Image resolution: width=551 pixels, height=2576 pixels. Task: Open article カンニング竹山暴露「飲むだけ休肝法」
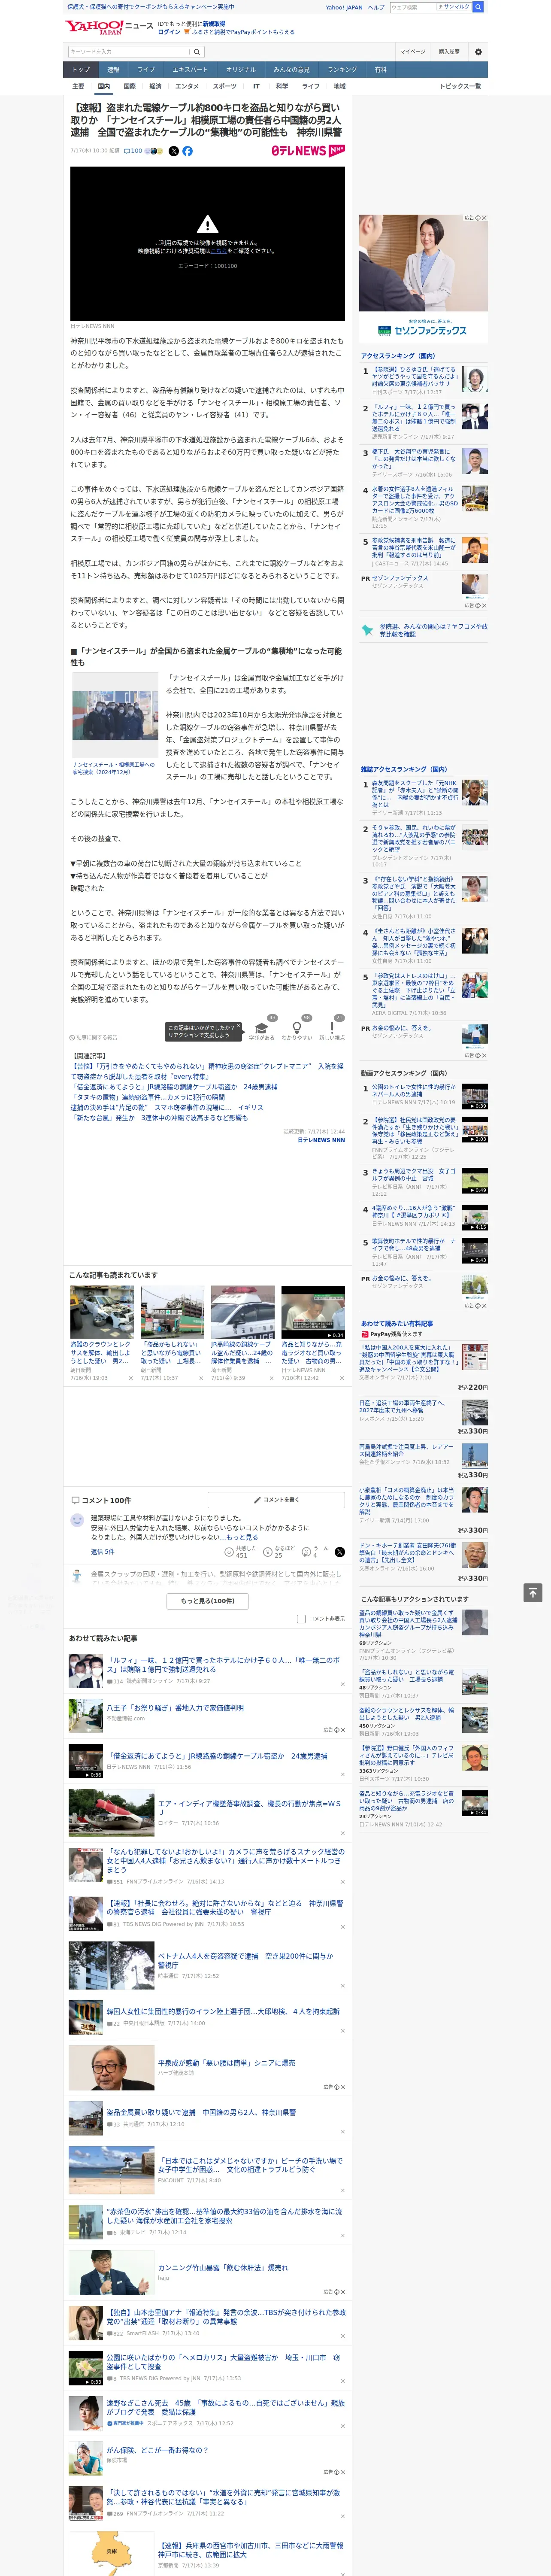tap(223, 2268)
